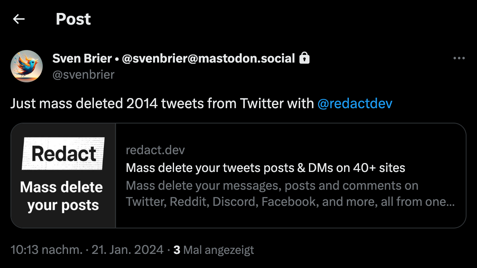Image resolution: width=477 pixels, height=268 pixels.
Task: Open the grey @svenbrier handle
Action: pos(83,75)
